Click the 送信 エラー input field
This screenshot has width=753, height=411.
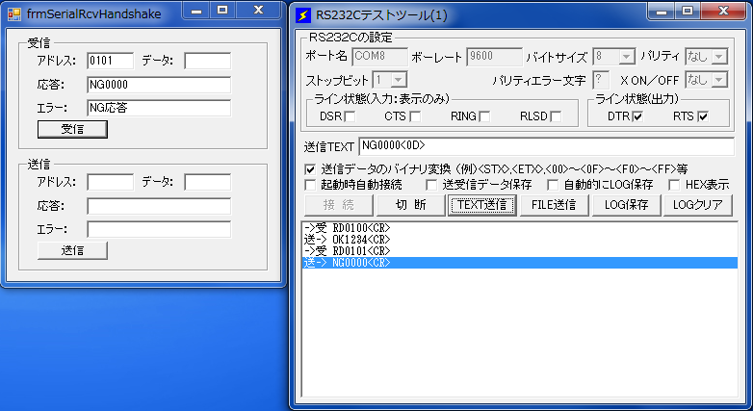coord(159,229)
